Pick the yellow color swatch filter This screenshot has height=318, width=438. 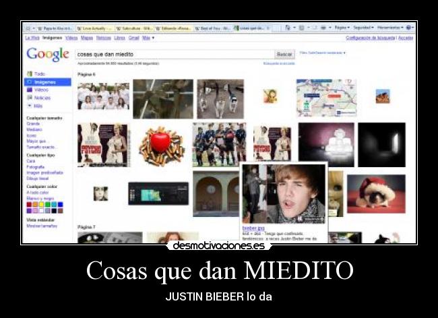[41, 204]
